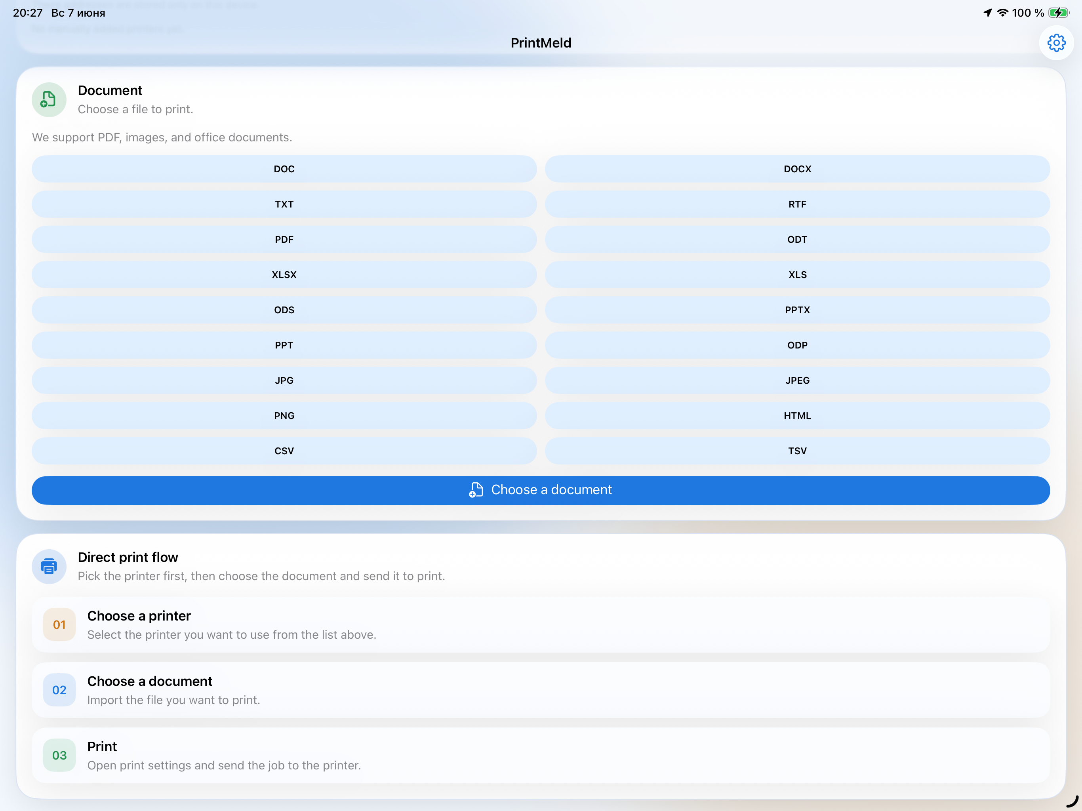This screenshot has width=1082, height=811.
Task: Click the PrintMeld title text
Action: point(541,42)
